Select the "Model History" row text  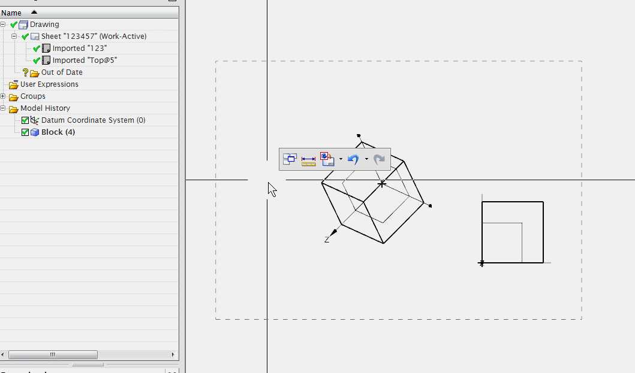point(46,108)
